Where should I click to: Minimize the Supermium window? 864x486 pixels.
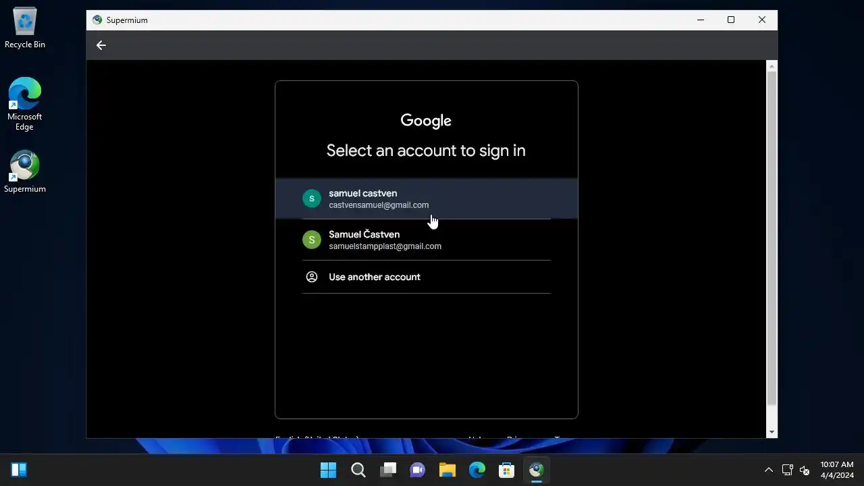pyautogui.click(x=701, y=20)
